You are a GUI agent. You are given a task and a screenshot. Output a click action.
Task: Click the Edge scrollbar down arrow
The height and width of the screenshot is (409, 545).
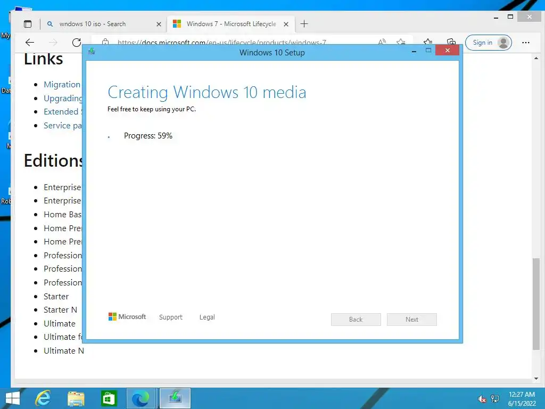[536, 379]
